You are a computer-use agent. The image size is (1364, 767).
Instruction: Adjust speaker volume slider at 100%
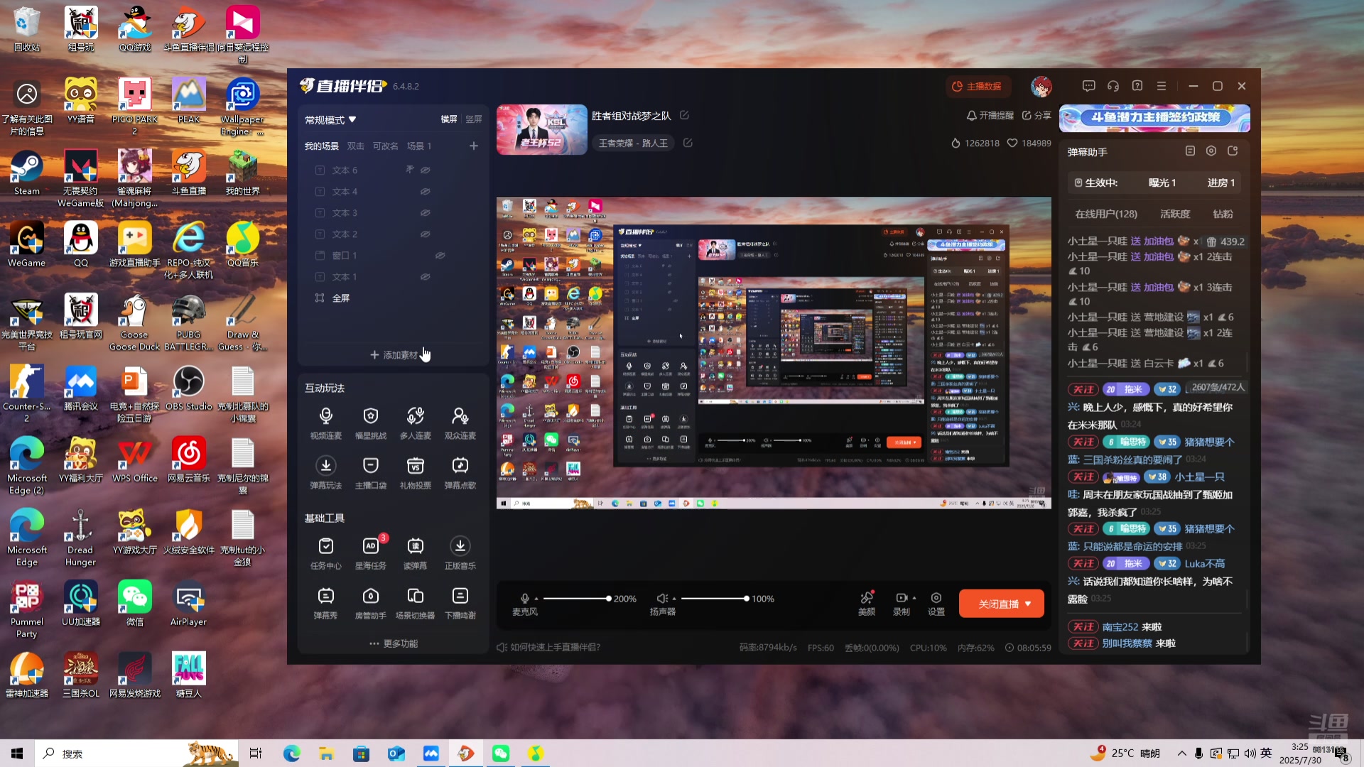pyautogui.click(x=746, y=599)
